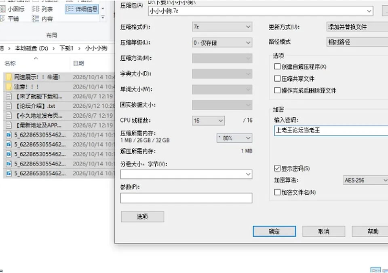Expand the archive name 小小小狗.7z dropdown
The width and height of the screenshot is (388, 273).
pos(369,11)
